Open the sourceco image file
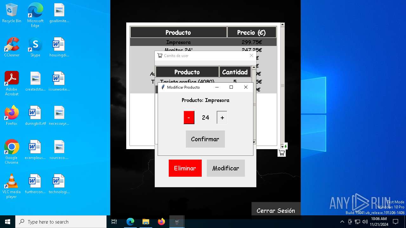 coord(59,149)
